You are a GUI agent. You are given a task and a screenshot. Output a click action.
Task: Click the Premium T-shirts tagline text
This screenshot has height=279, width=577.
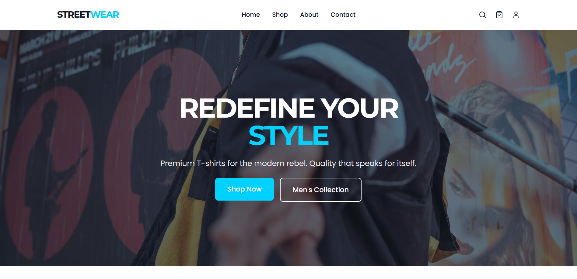(x=288, y=163)
